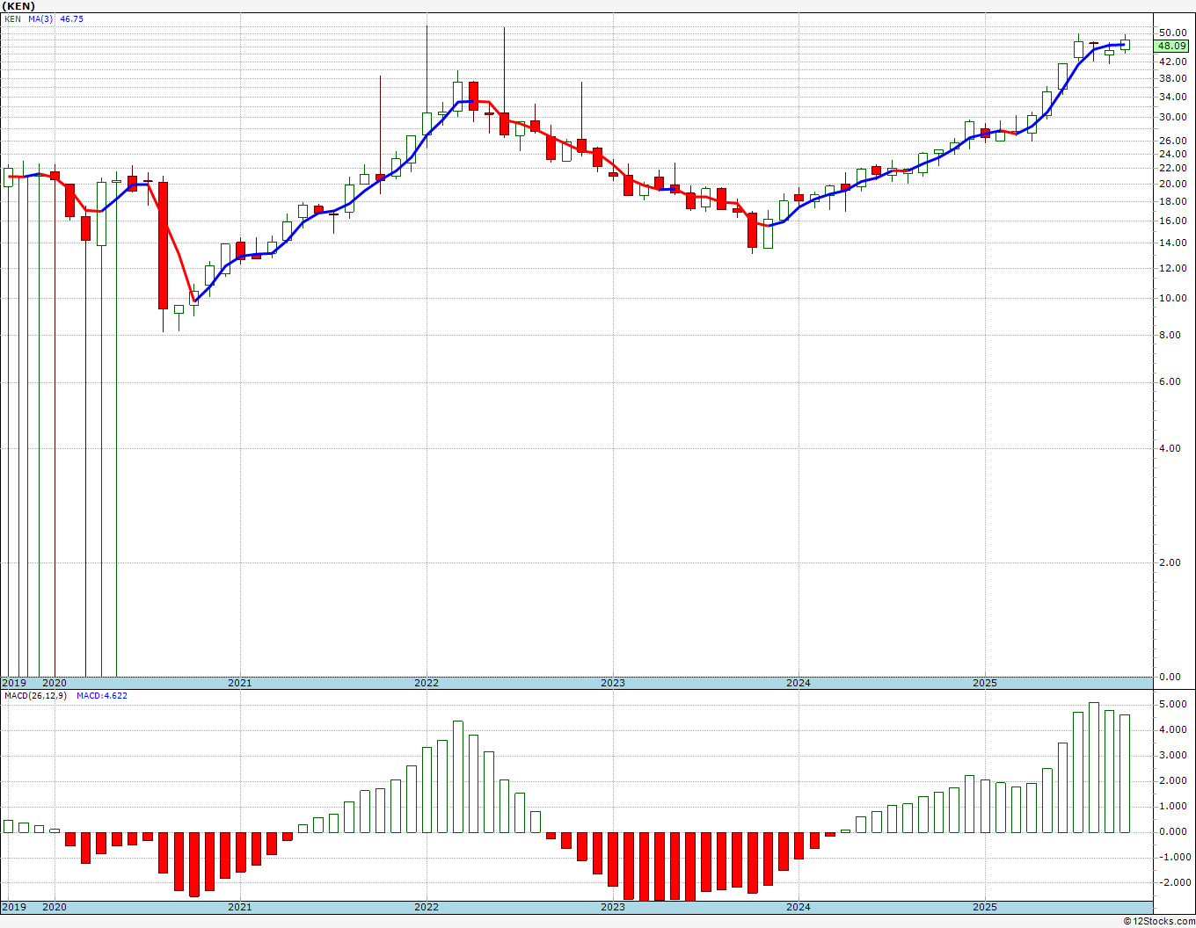Click the 14.00 price axis label
Screen dimensions: 1196x928
[x=1173, y=243]
